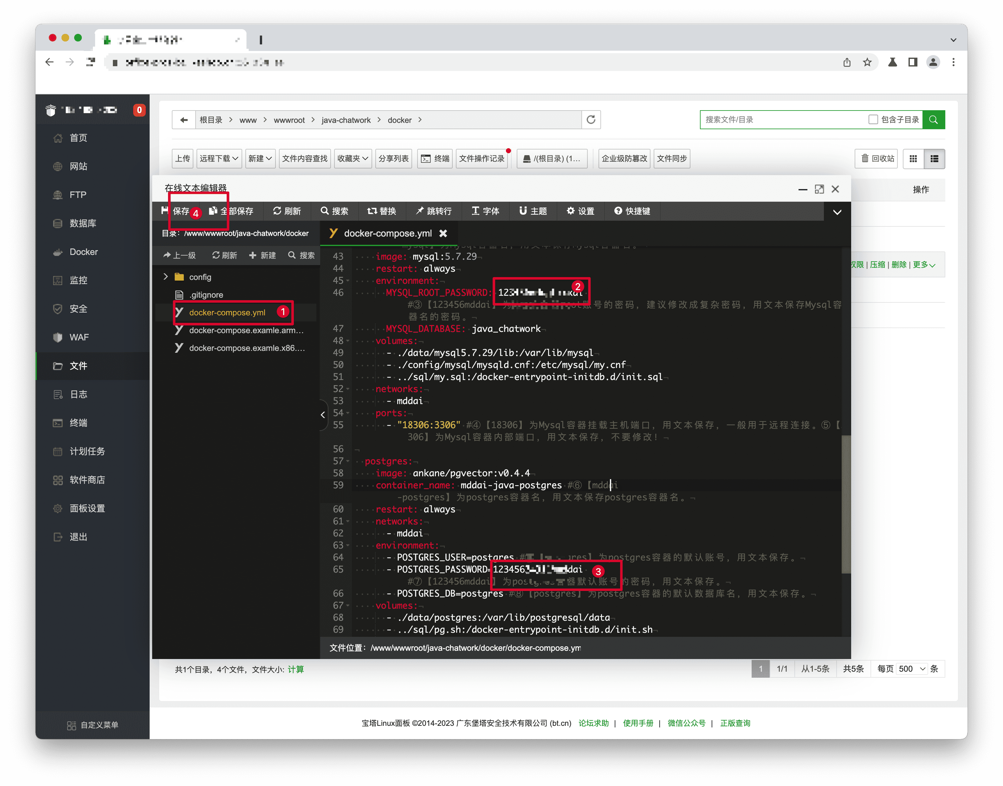Fold code at line 57 postgres
Image resolution: width=1003 pixels, height=786 pixels.
[x=348, y=462]
